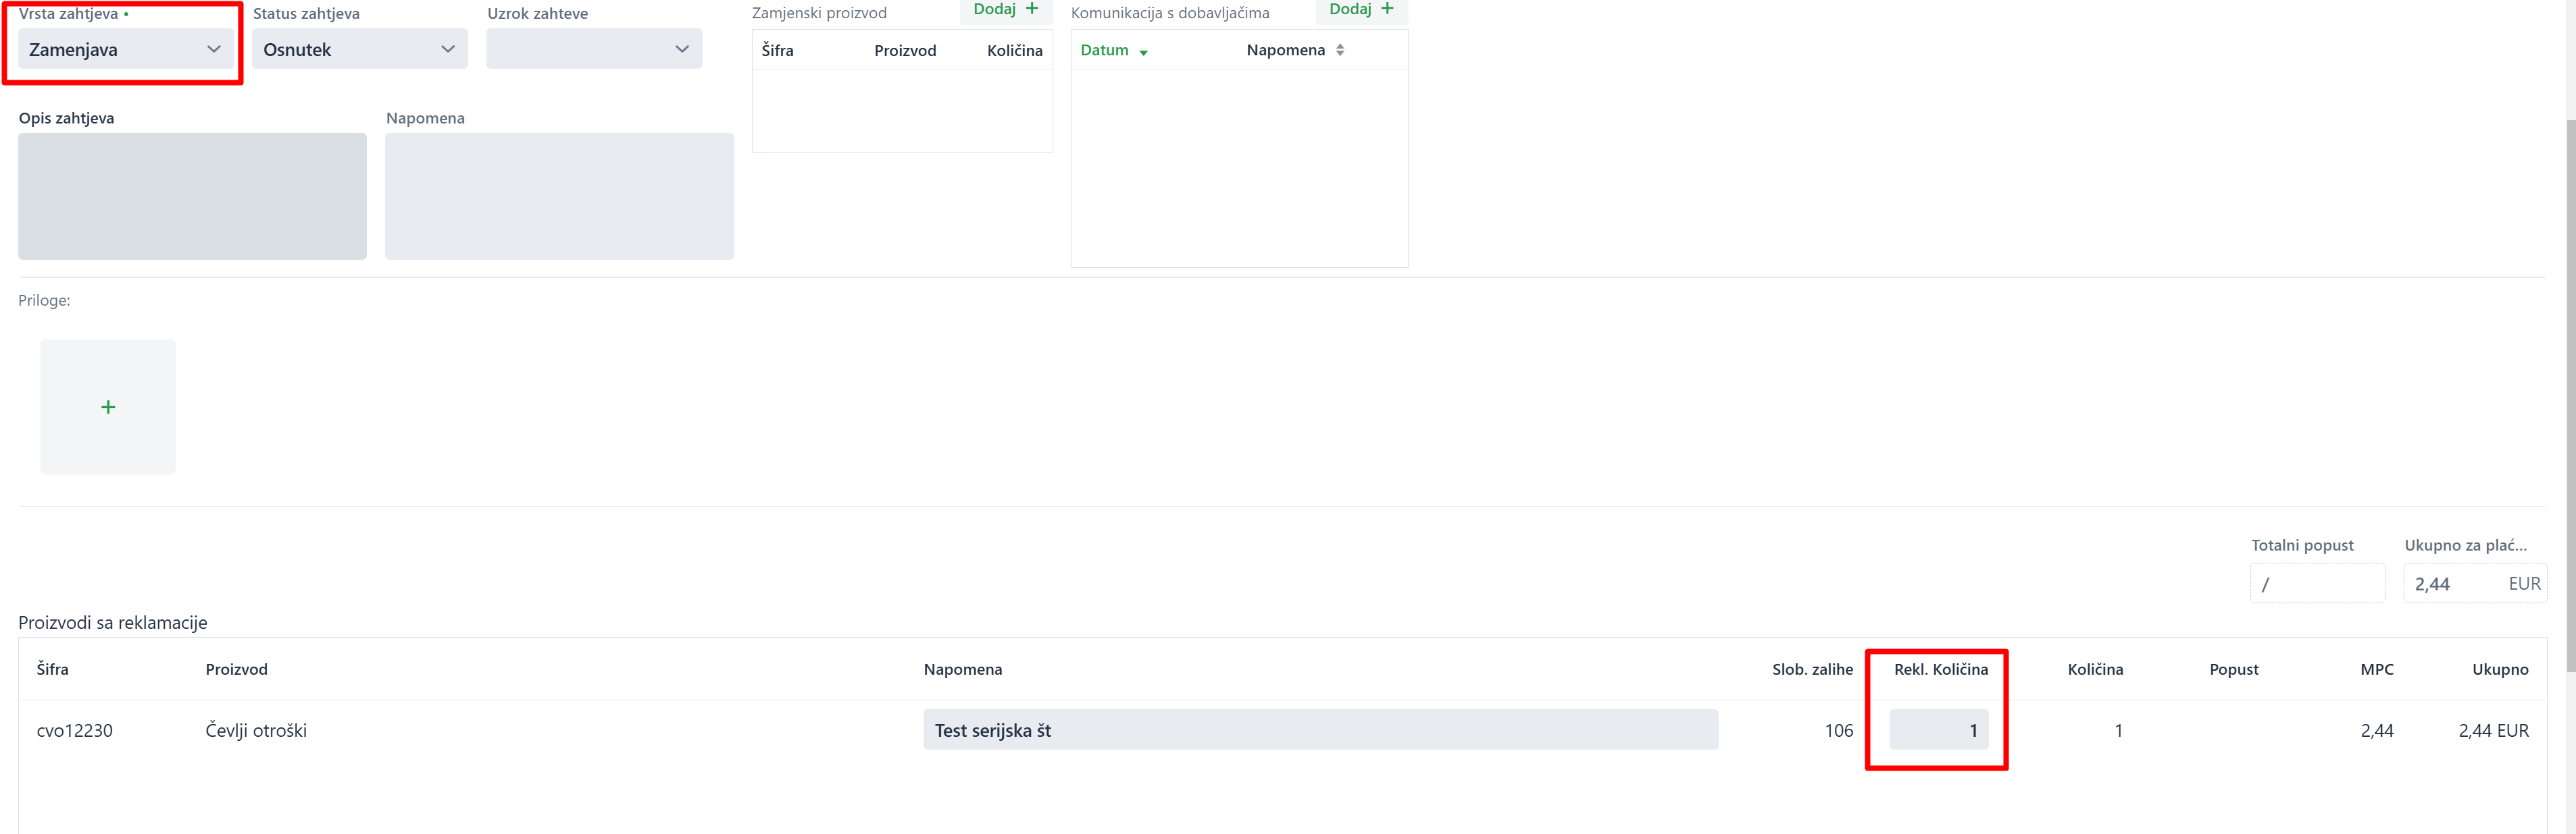Screen dimensions: 2576x834
Task: Click sort arrows beside Napomena column
Action: pyautogui.click(x=1340, y=50)
